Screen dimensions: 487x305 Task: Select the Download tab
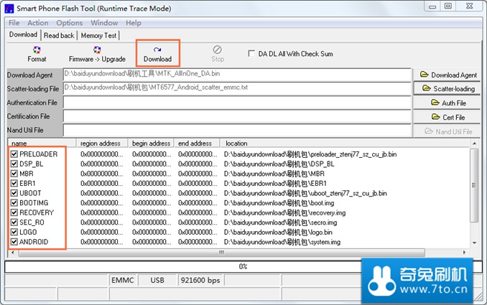(x=23, y=34)
